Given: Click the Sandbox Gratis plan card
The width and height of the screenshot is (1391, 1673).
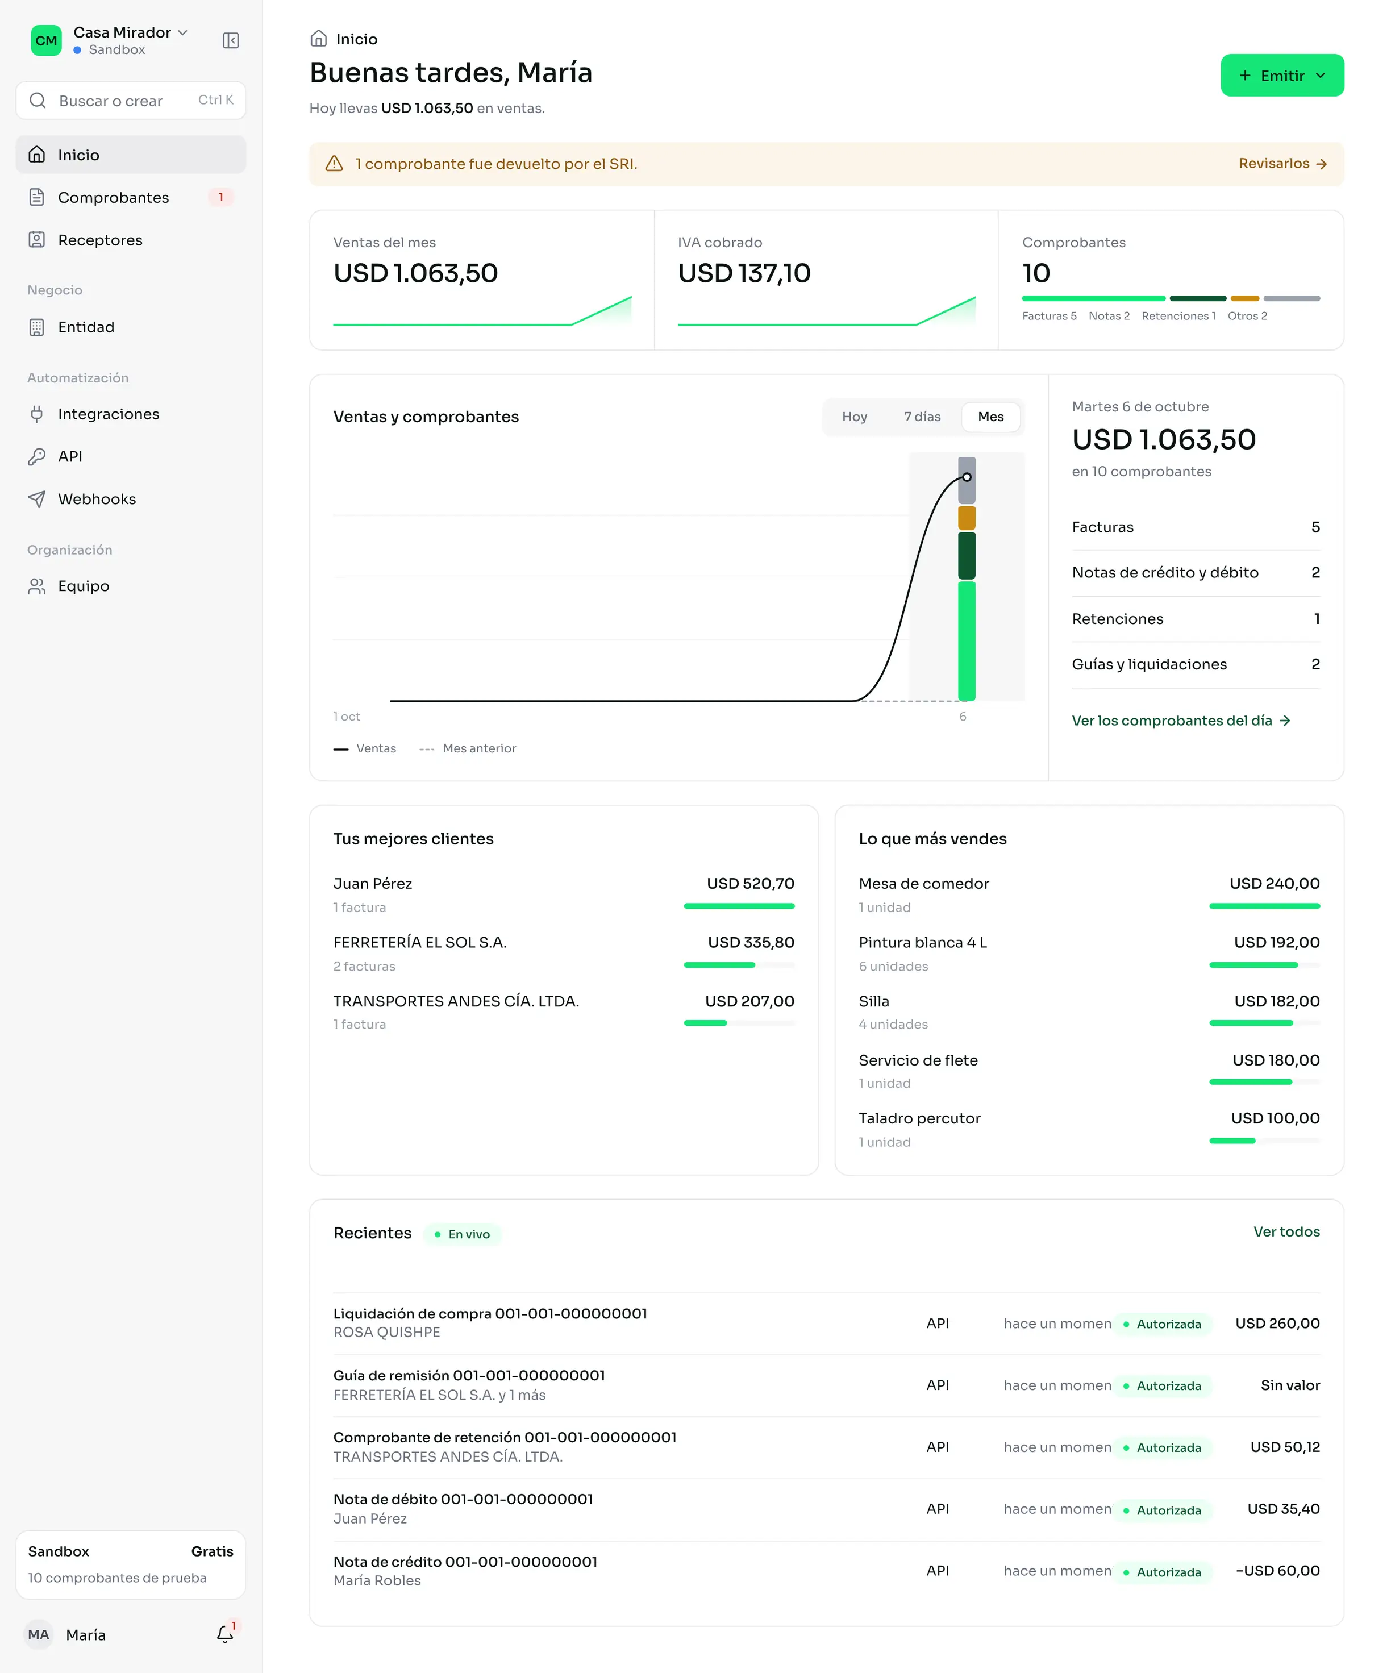Looking at the screenshot, I should click(x=131, y=1564).
